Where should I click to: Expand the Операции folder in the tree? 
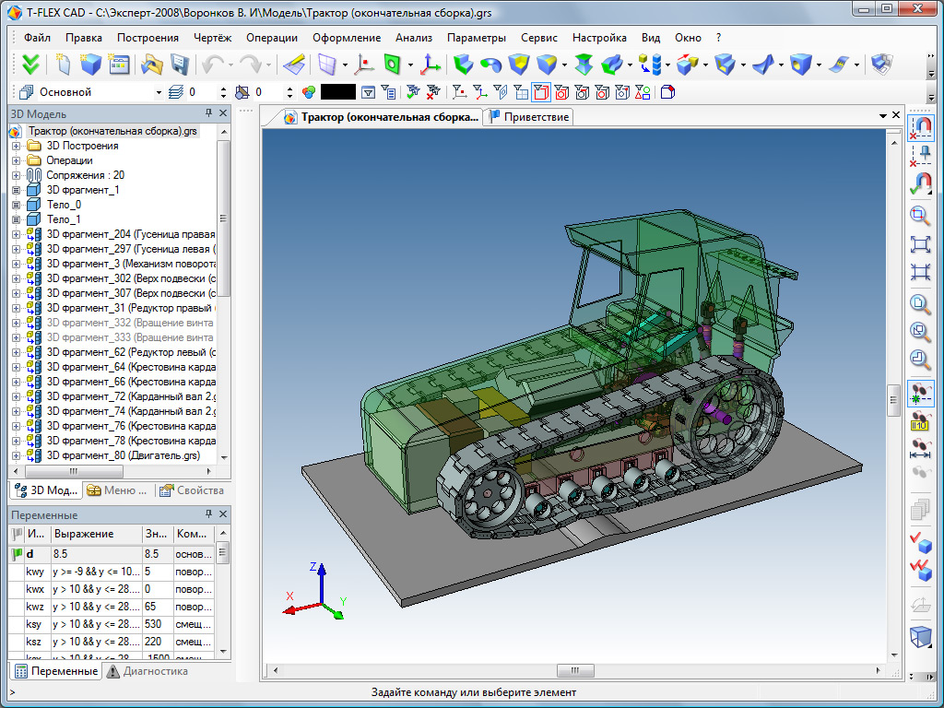(17, 160)
